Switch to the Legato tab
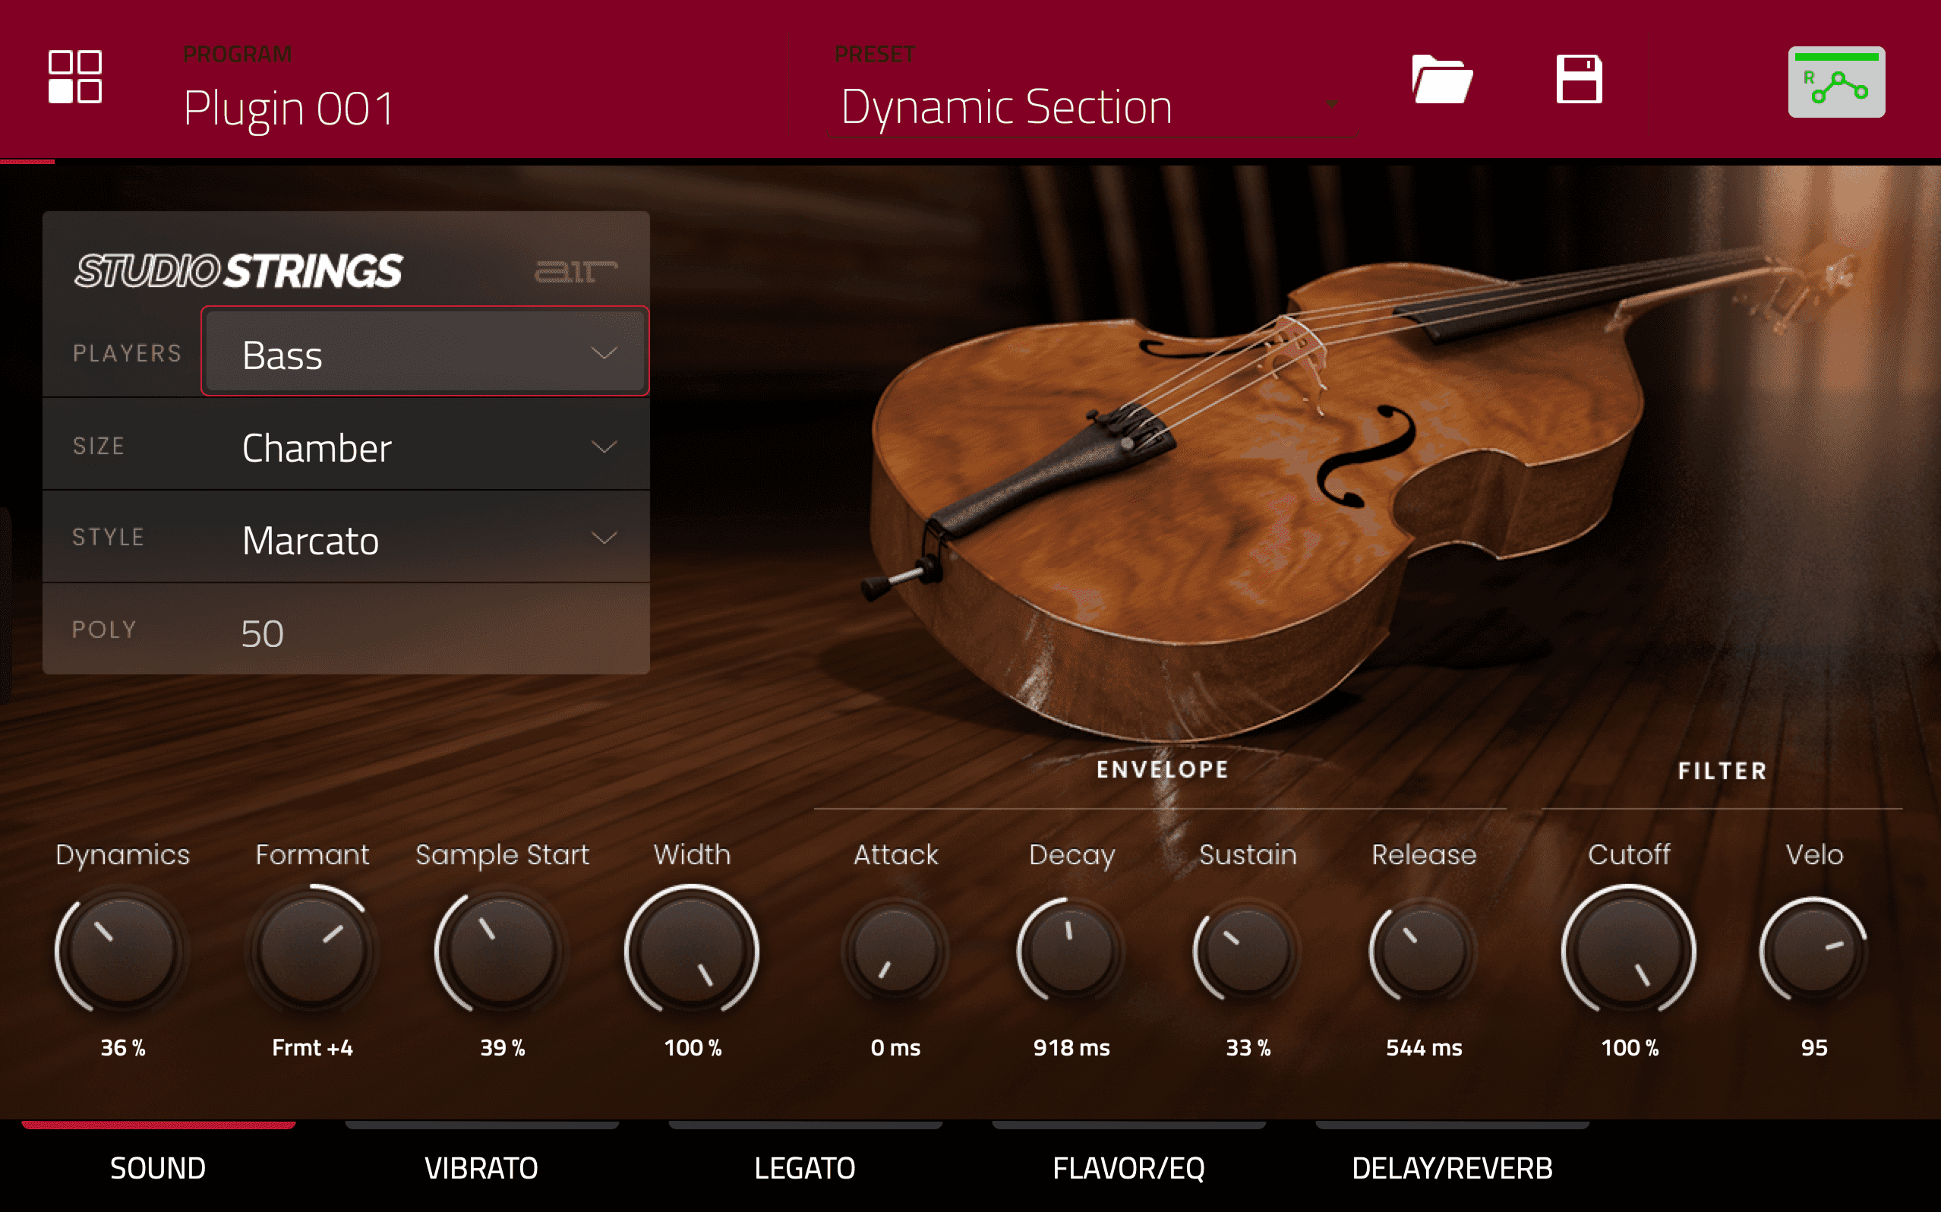This screenshot has height=1212, width=1941. pyautogui.click(x=805, y=1166)
